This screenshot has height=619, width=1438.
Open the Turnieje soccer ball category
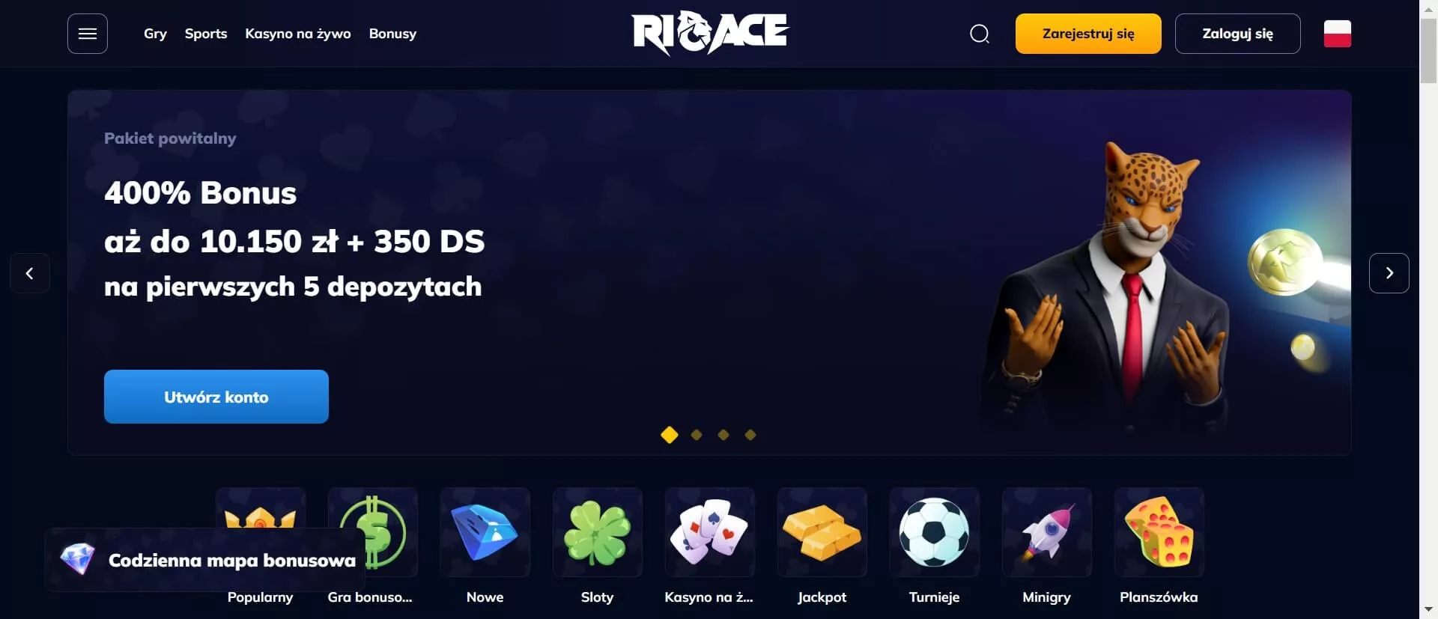[x=935, y=532]
